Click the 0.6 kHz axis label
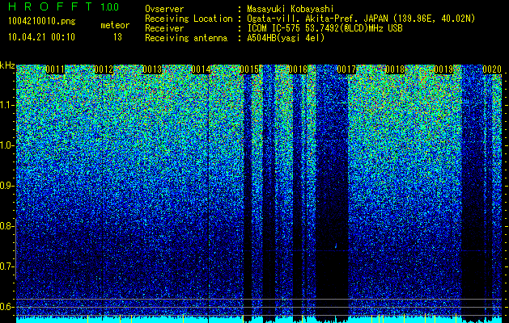 pyautogui.click(x=6, y=307)
